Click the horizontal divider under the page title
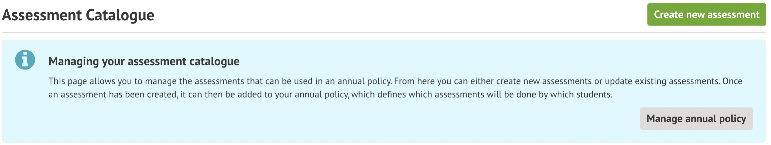Image resolution: width=771 pixels, height=145 pixels. [x=383, y=33]
